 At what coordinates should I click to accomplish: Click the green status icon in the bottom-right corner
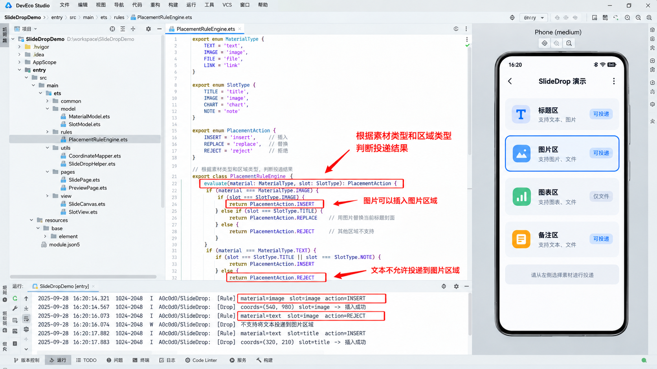pos(644,360)
